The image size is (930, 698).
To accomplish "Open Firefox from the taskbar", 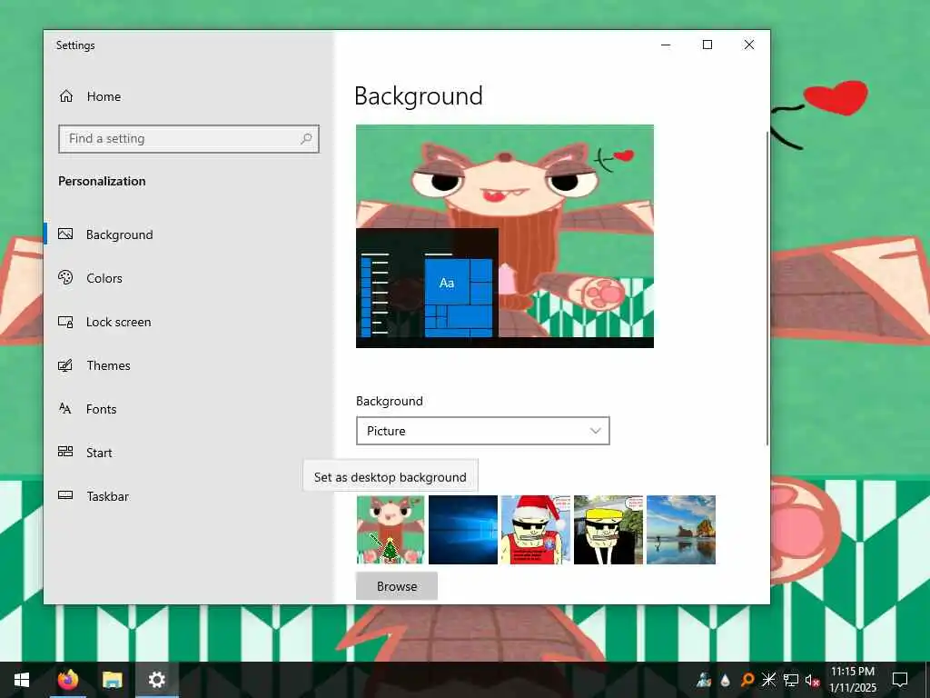I will (68, 680).
